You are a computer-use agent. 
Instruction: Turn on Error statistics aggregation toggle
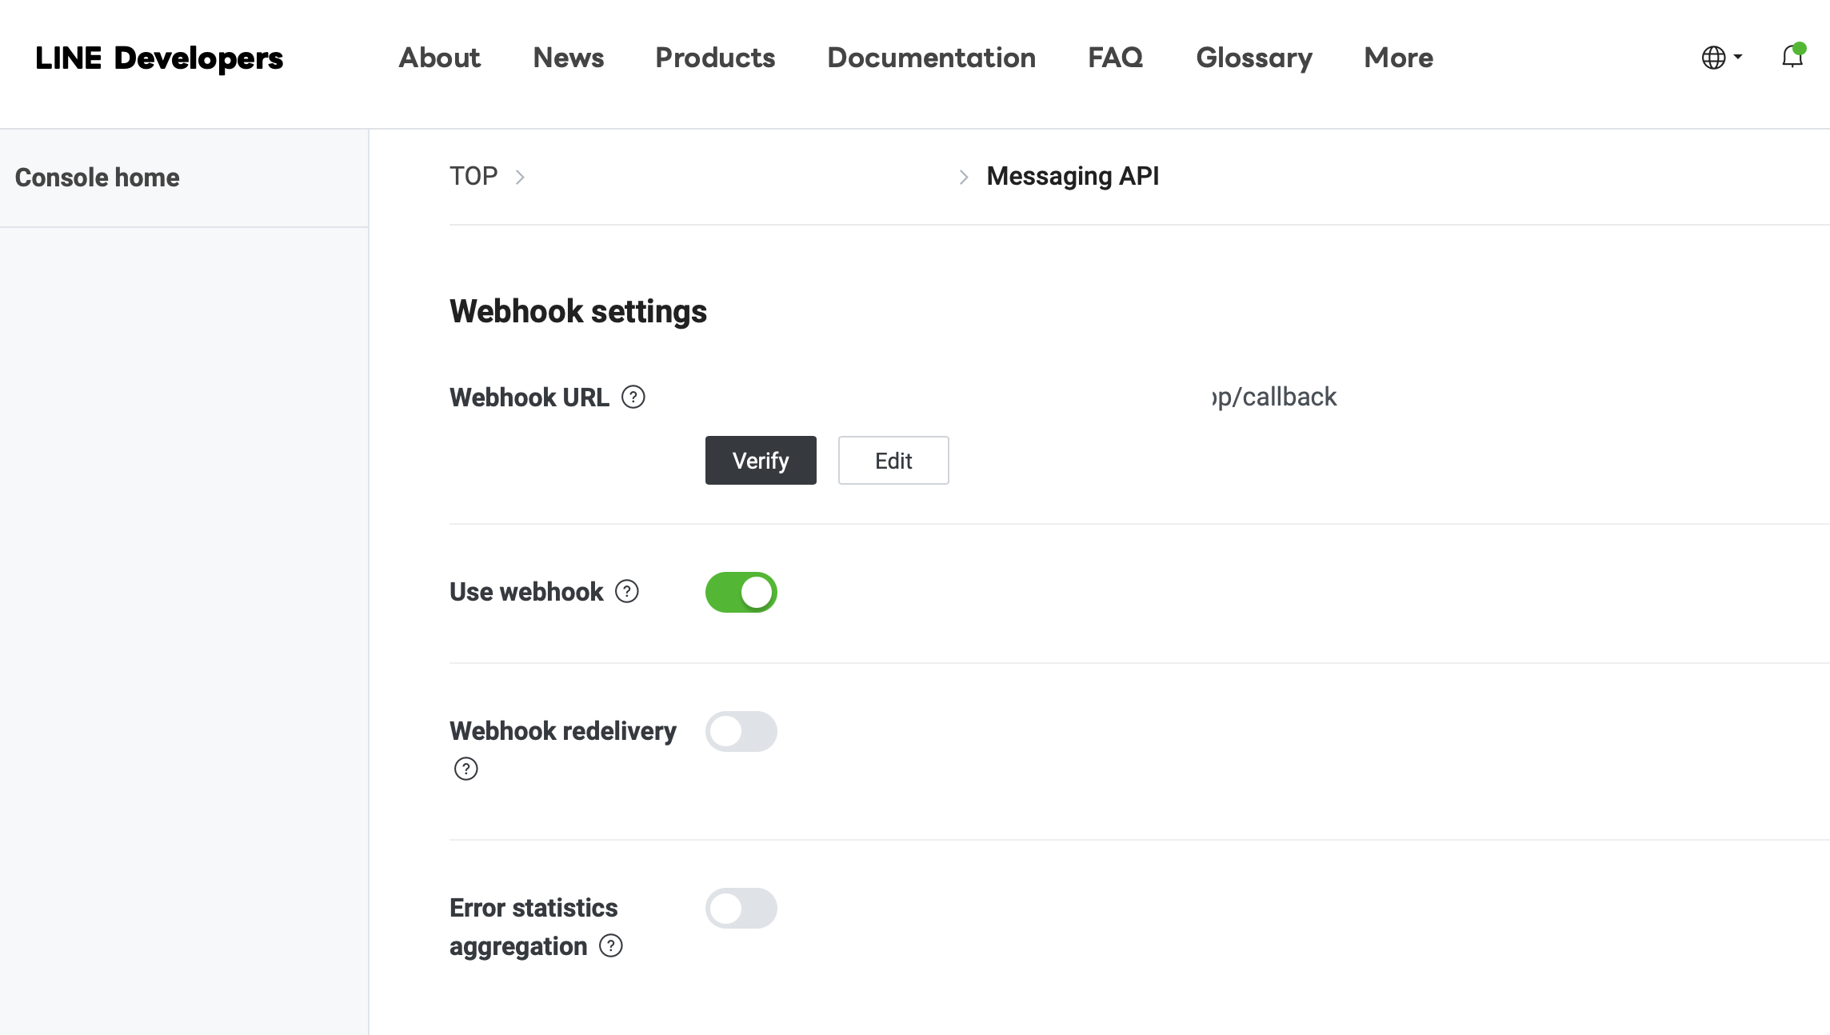tap(741, 908)
